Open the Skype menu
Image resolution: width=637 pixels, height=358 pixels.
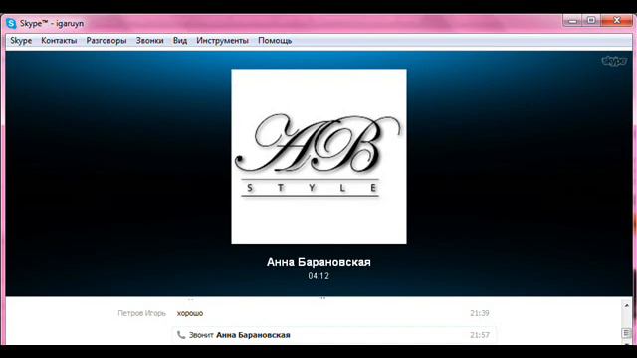click(21, 41)
